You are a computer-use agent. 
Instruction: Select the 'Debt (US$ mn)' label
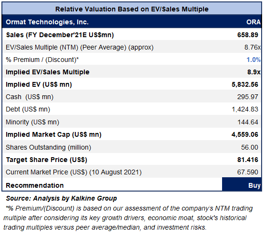28,110
